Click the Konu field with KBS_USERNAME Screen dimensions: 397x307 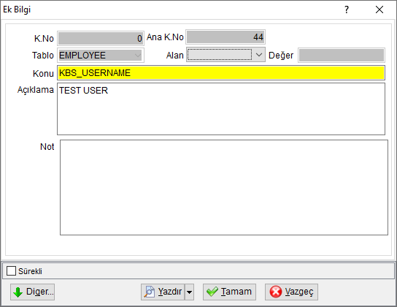[x=221, y=73]
